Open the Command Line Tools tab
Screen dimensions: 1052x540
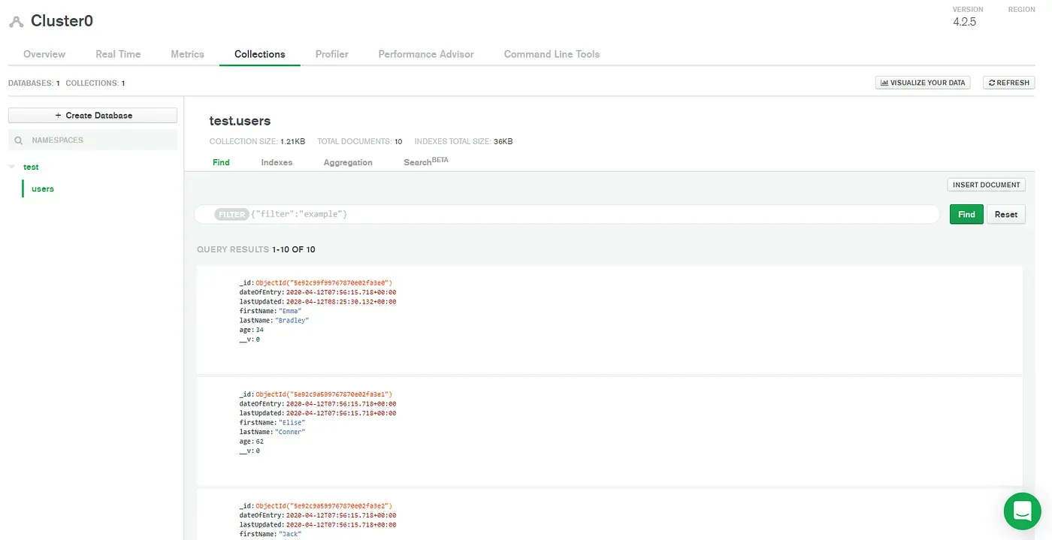click(x=552, y=54)
